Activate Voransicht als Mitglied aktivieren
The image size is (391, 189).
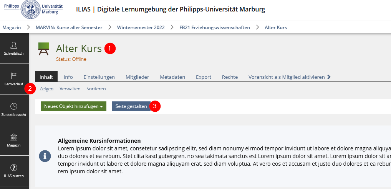click(x=287, y=77)
